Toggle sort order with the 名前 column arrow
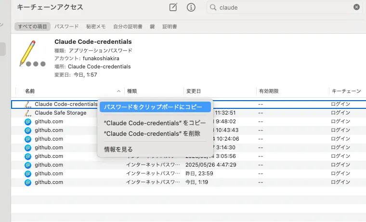This screenshot has width=366, height=222. click(118, 91)
